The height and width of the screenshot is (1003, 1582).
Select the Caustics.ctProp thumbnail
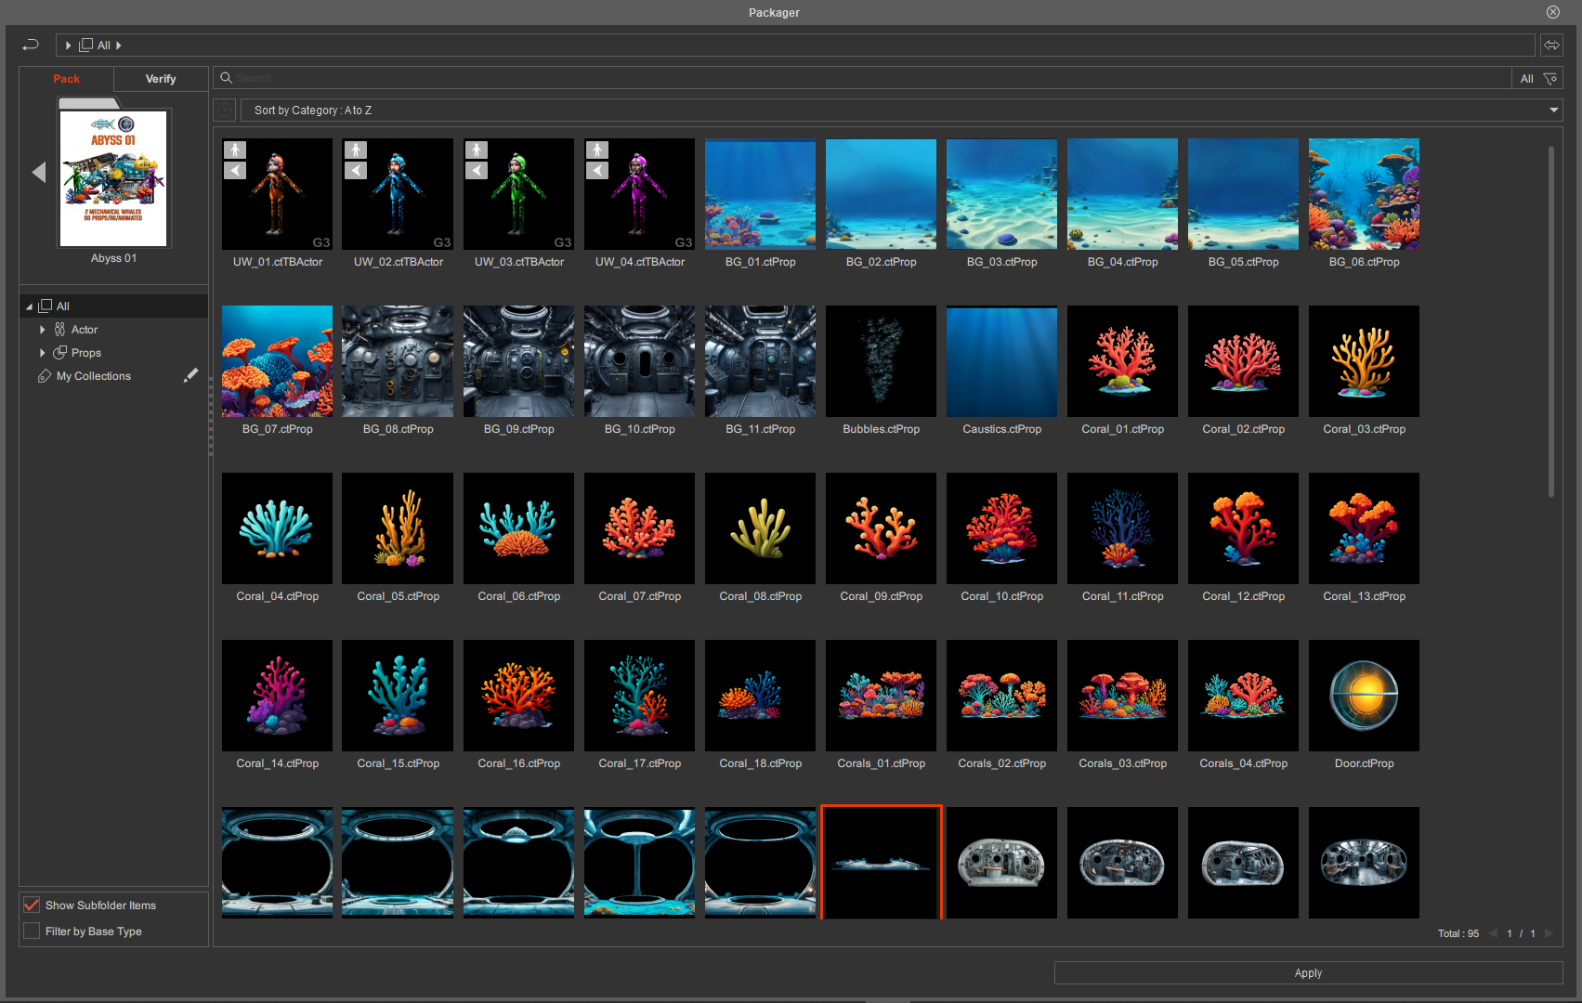(1001, 361)
